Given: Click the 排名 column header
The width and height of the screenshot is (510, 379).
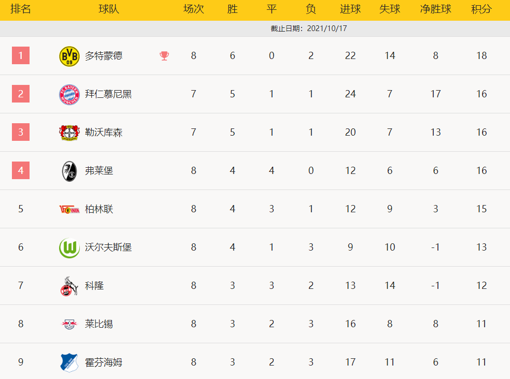Looking at the screenshot, I should pyautogui.click(x=21, y=9).
